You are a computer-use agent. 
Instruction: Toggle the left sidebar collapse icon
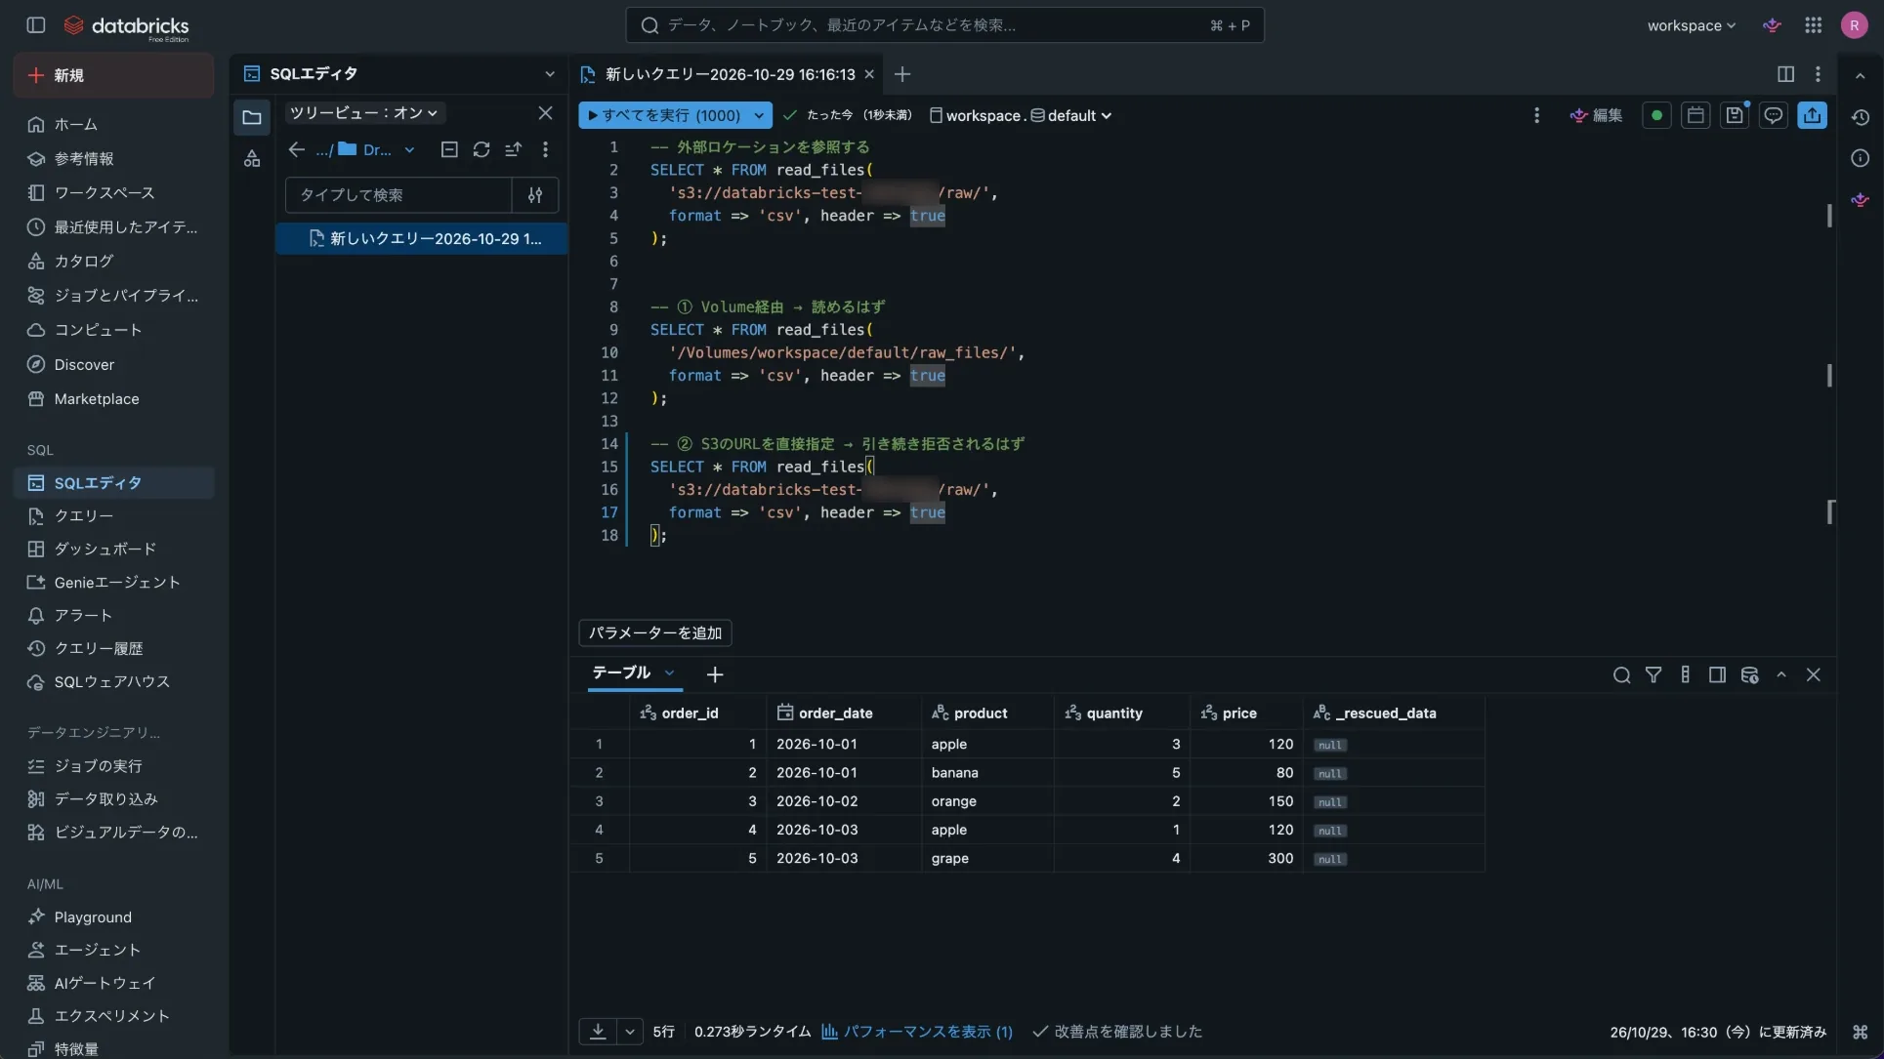[36, 25]
